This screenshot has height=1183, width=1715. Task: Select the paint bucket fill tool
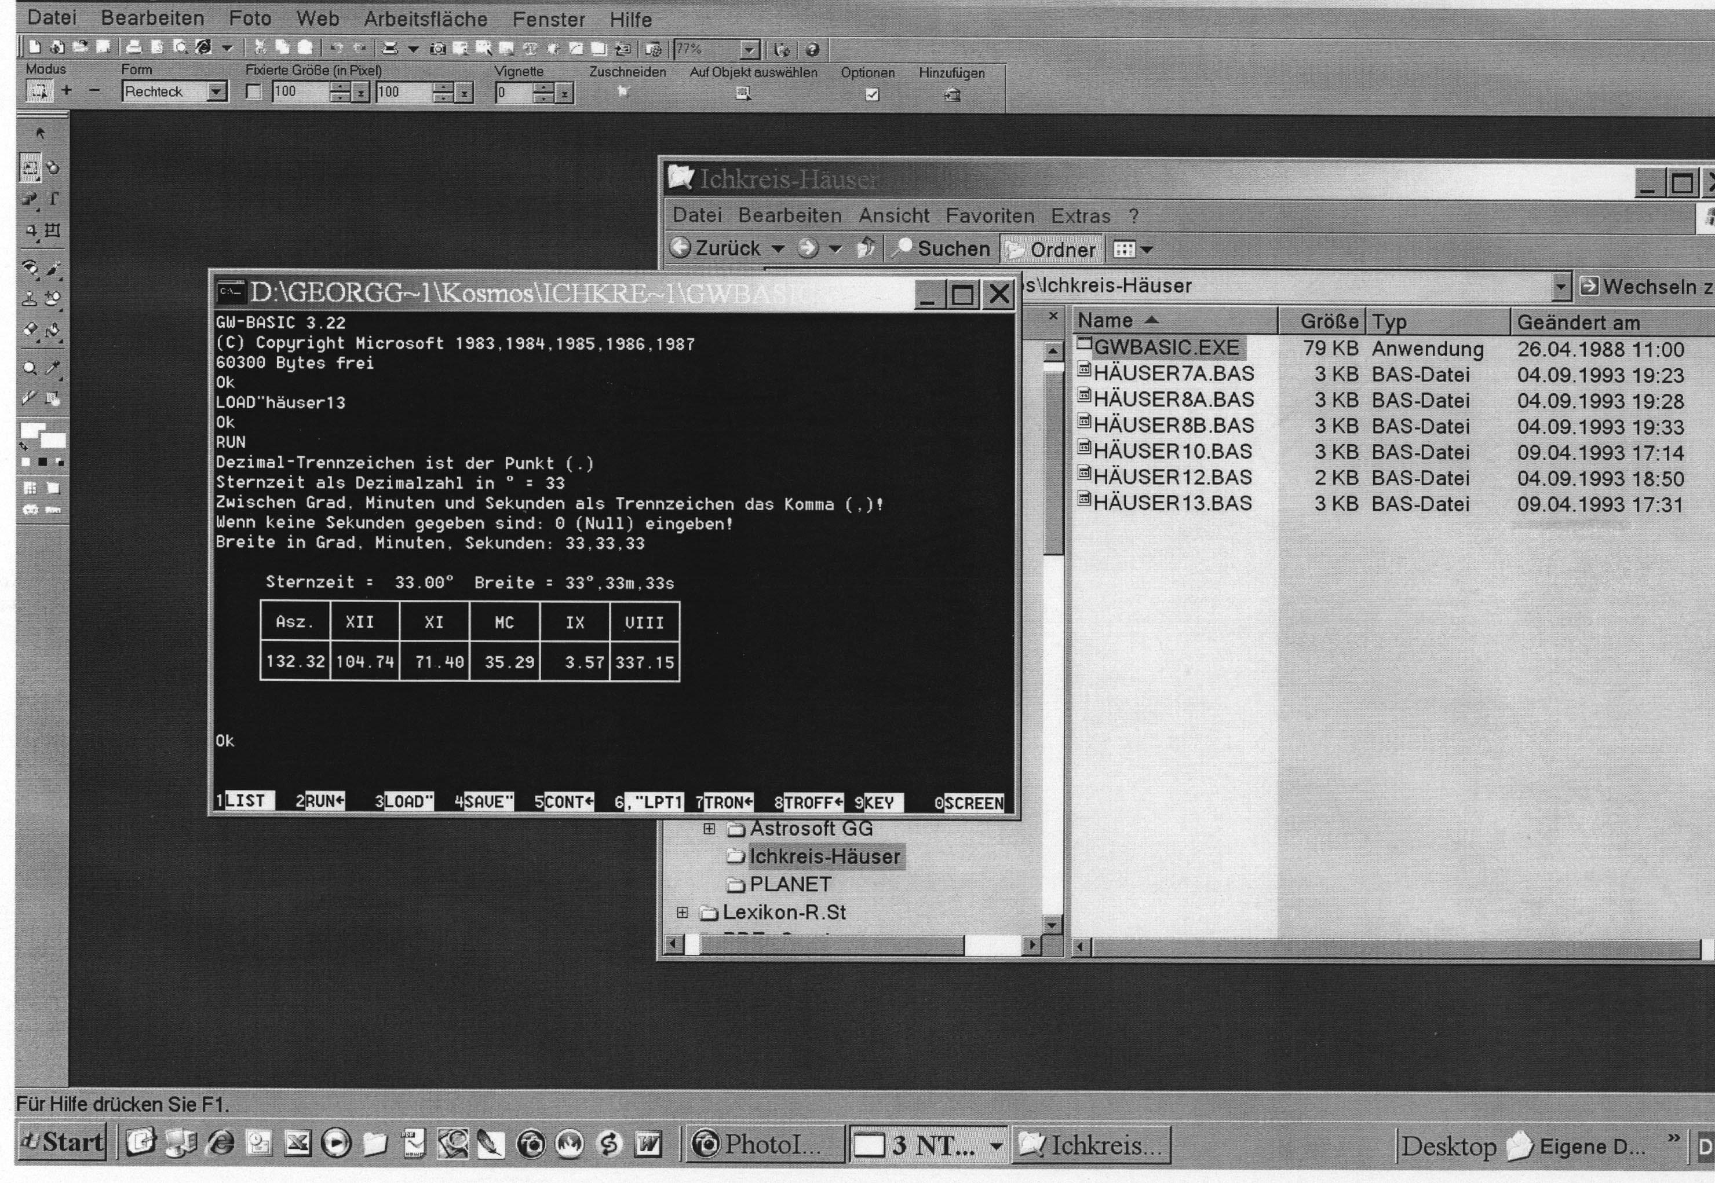(x=53, y=330)
